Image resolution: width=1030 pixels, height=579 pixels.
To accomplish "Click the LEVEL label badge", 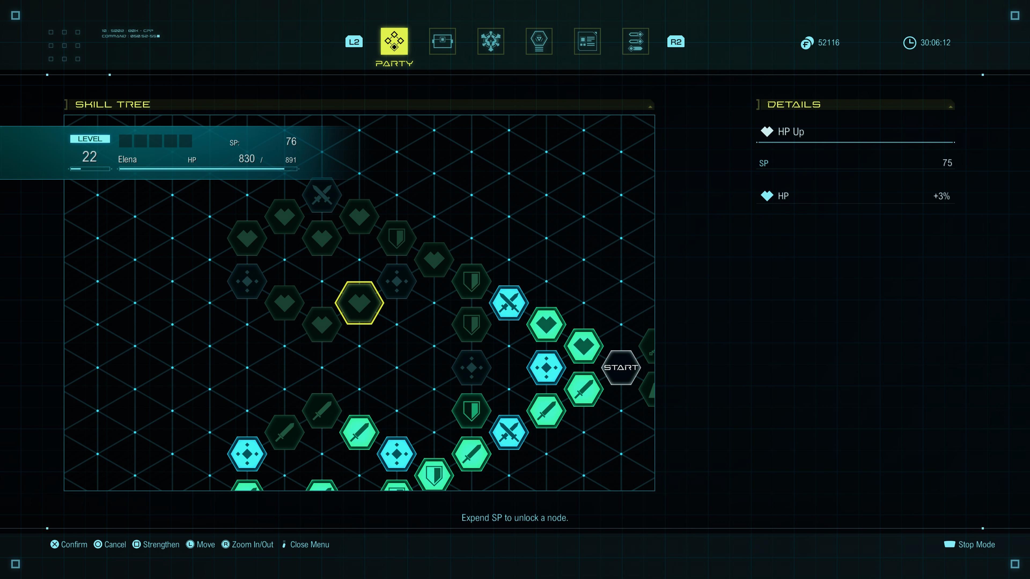I will point(90,139).
